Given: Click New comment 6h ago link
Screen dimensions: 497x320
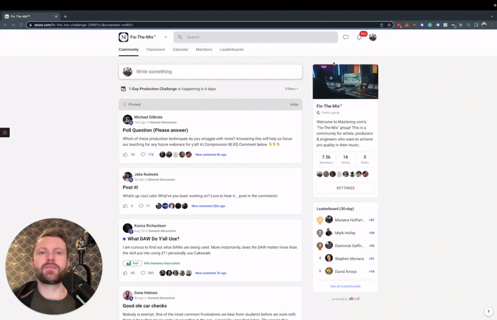Looking at the screenshot, I should [211, 155].
